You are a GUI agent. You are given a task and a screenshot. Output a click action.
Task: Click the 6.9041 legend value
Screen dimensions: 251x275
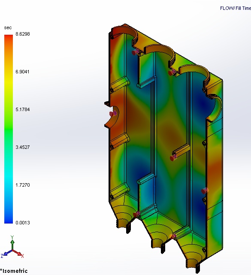[22, 72]
